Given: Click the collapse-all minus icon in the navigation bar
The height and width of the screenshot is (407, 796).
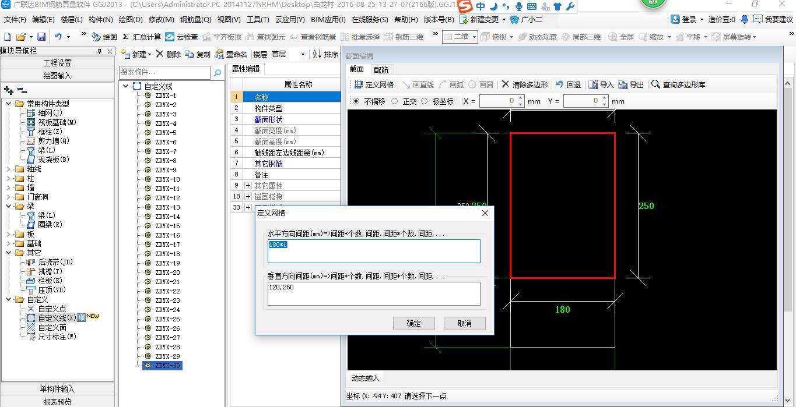Looking at the screenshot, I should (22, 90).
